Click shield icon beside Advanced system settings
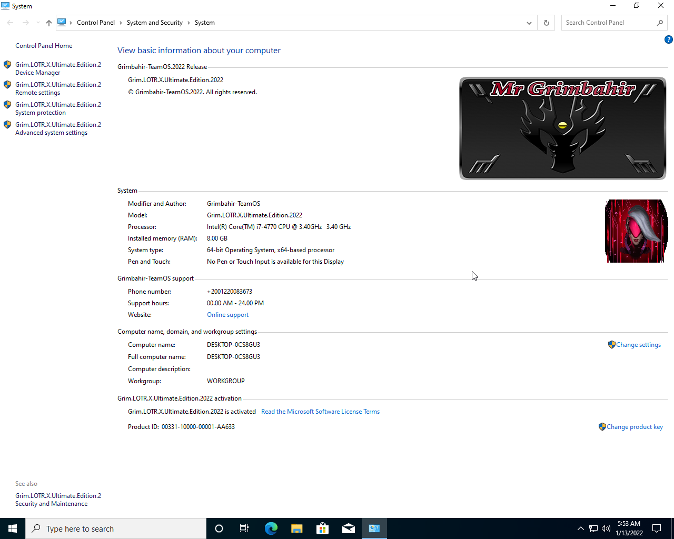The image size is (674, 539). [7, 125]
